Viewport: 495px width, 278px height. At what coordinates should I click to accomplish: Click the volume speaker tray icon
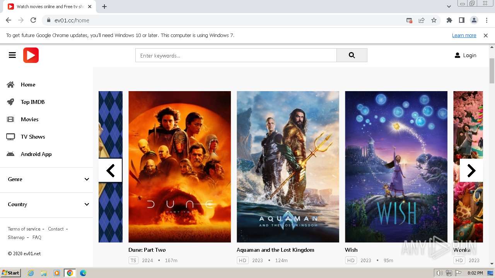pyautogui.click(x=440, y=273)
